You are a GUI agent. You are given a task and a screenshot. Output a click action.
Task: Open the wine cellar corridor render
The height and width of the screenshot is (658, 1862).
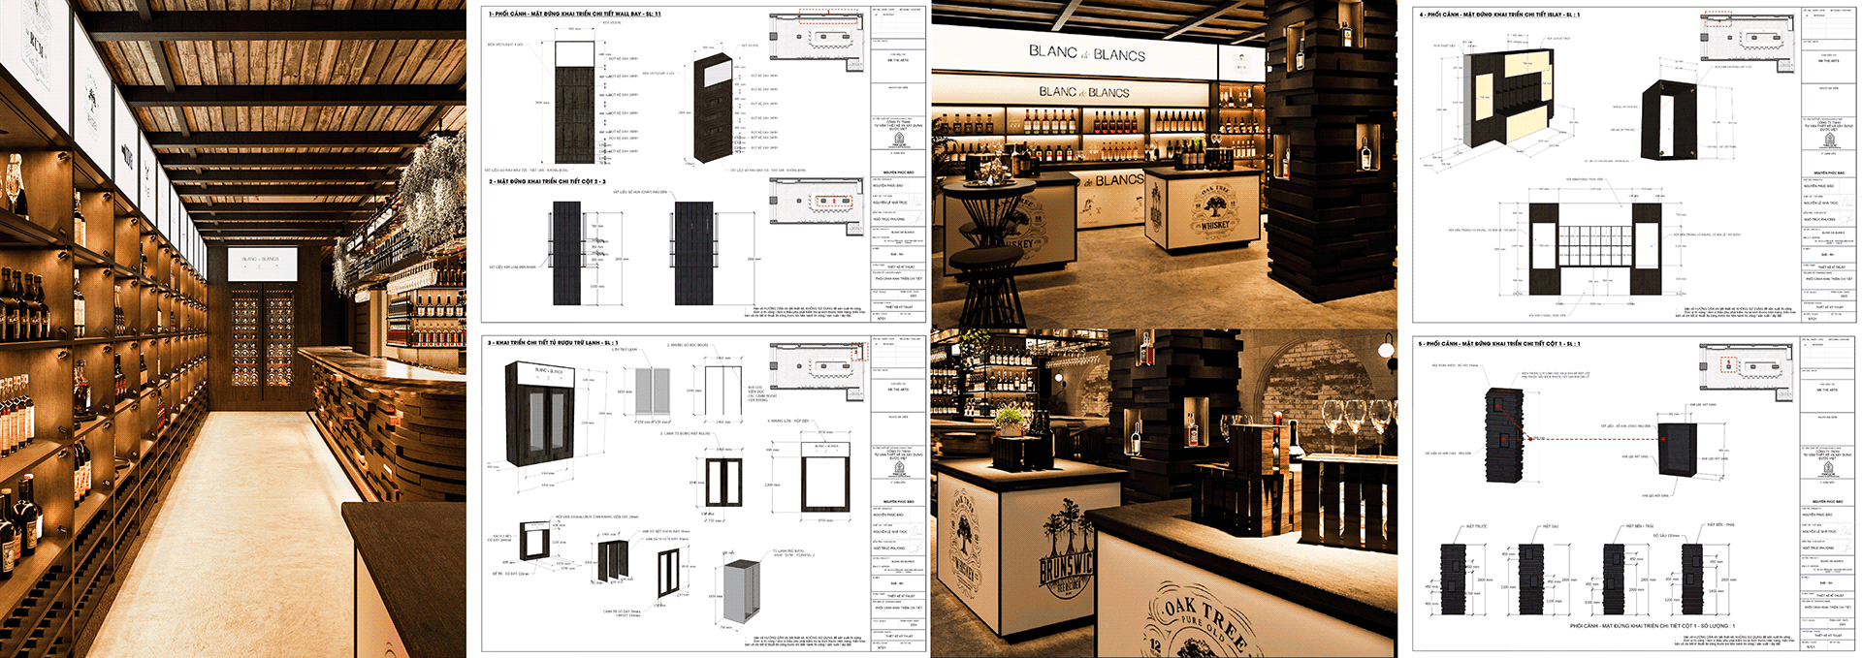[233, 329]
